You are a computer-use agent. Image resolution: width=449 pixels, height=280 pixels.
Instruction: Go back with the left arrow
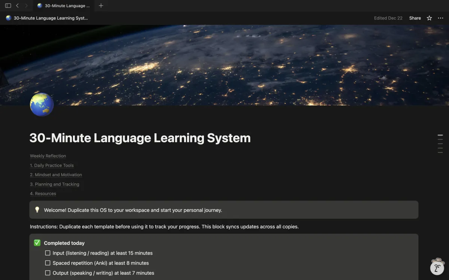[x=17, y=6]
